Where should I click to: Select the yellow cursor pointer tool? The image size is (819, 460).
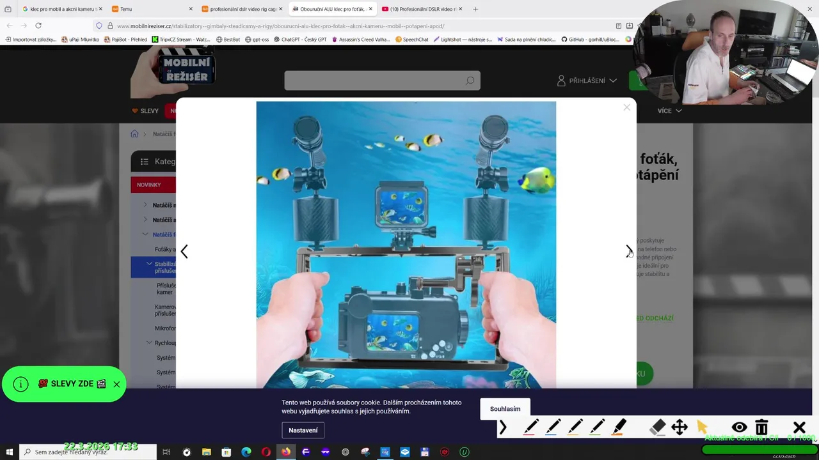pos(702,426)
